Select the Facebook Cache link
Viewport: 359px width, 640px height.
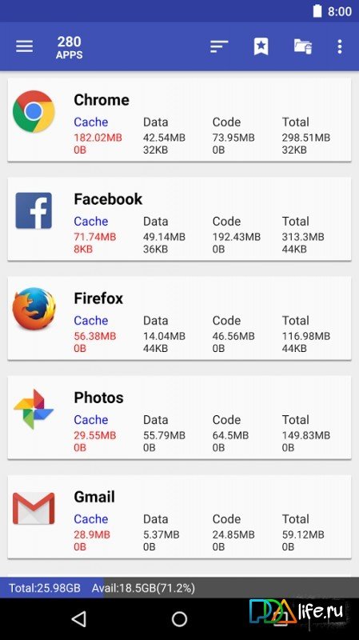point(91,222)
